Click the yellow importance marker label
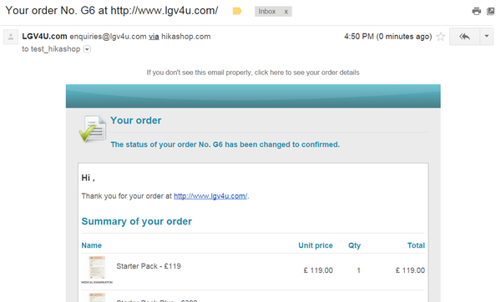 pyautogui.click(x=237, y=12)
